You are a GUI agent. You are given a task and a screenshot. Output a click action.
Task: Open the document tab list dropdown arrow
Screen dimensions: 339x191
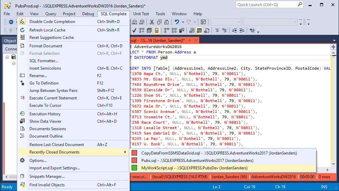coord(334,41)
